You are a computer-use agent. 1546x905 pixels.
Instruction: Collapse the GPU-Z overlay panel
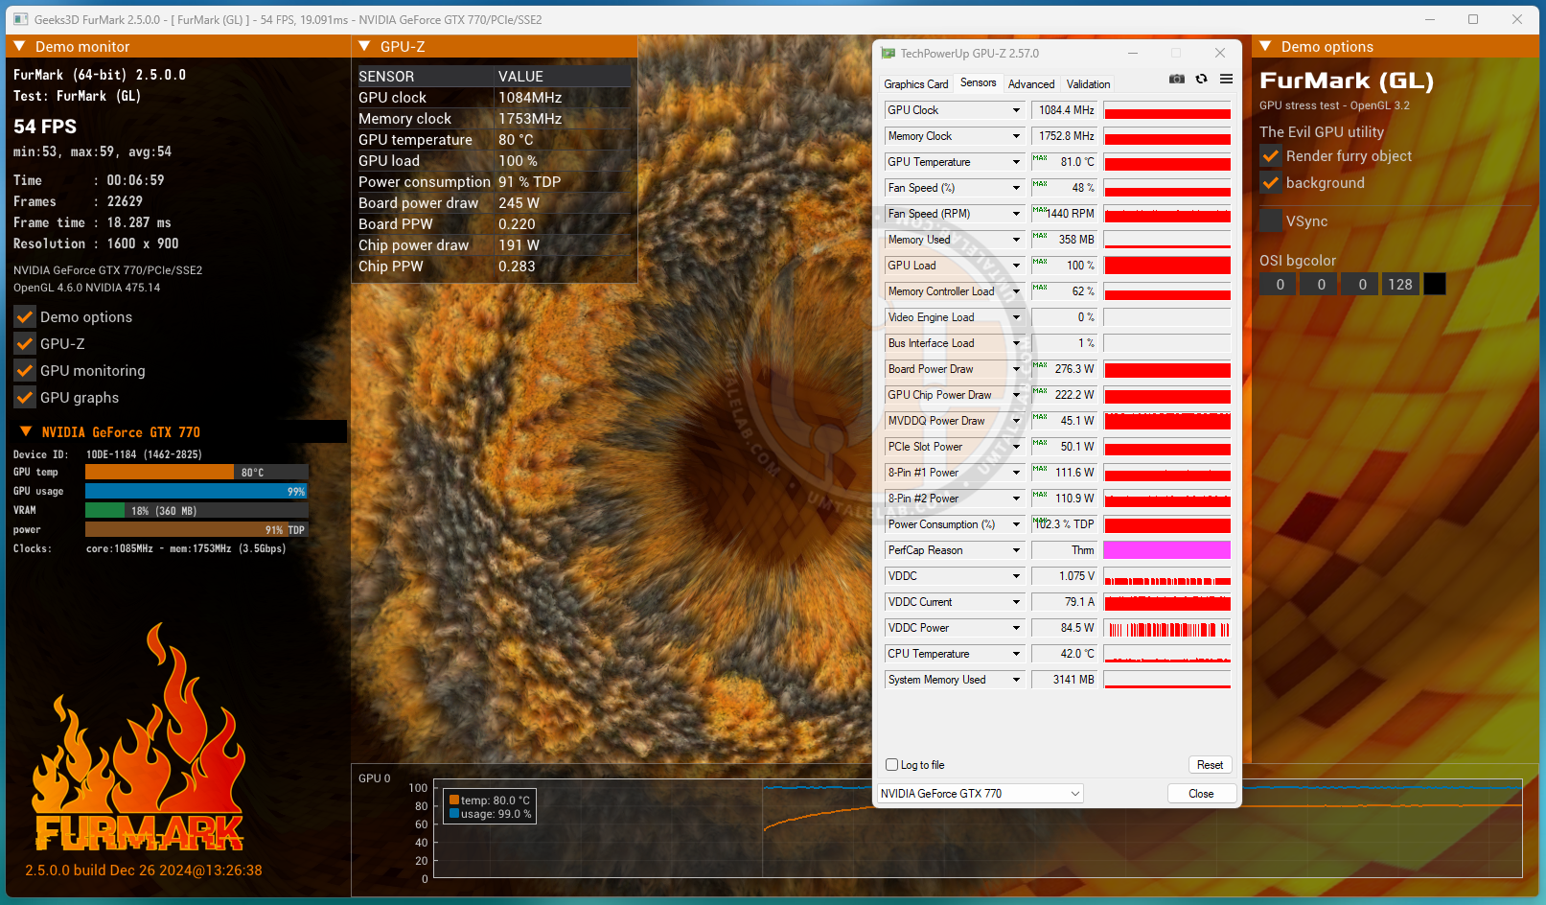(364, 46)
